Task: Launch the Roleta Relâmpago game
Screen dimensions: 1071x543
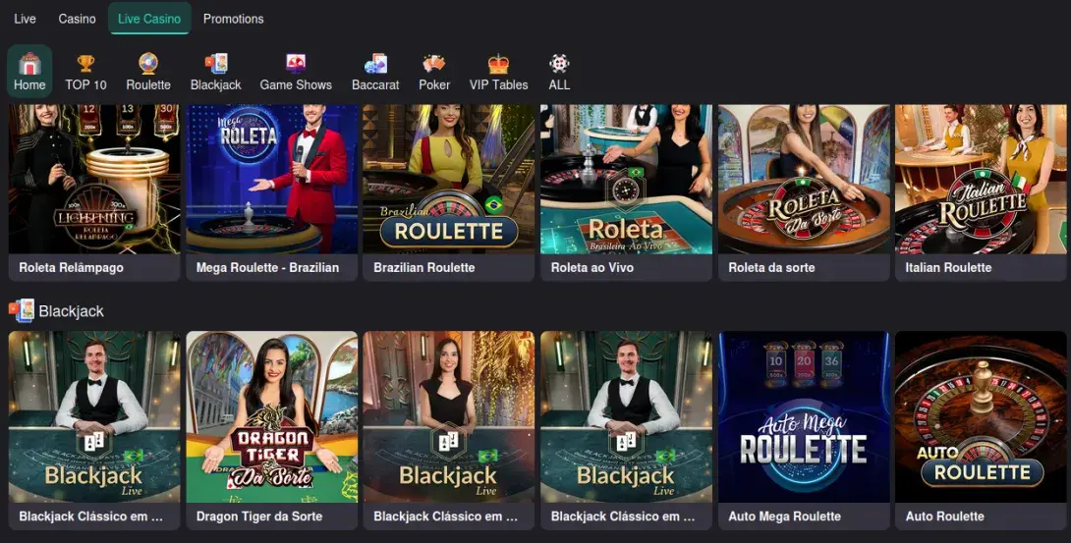Action: 94,192
